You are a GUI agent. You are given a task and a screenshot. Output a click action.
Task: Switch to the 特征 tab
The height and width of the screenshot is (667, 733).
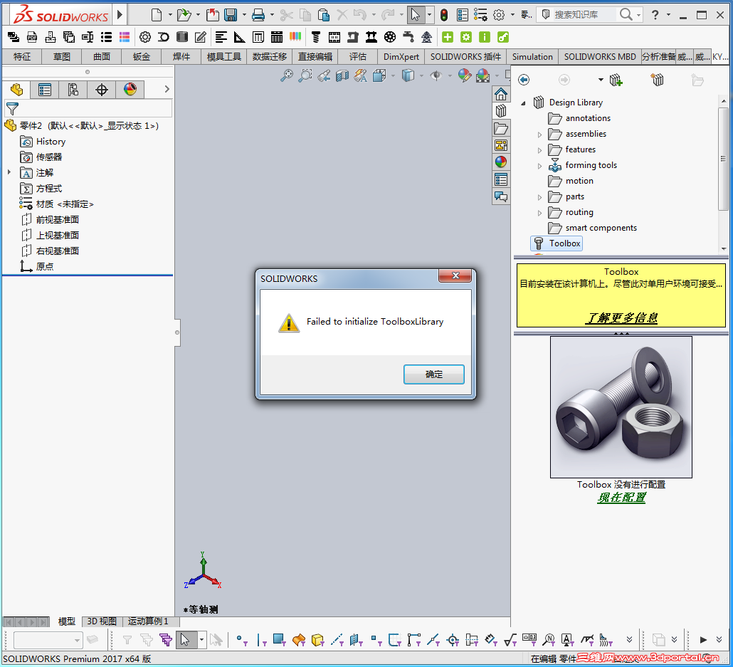[x=22, y=57]
